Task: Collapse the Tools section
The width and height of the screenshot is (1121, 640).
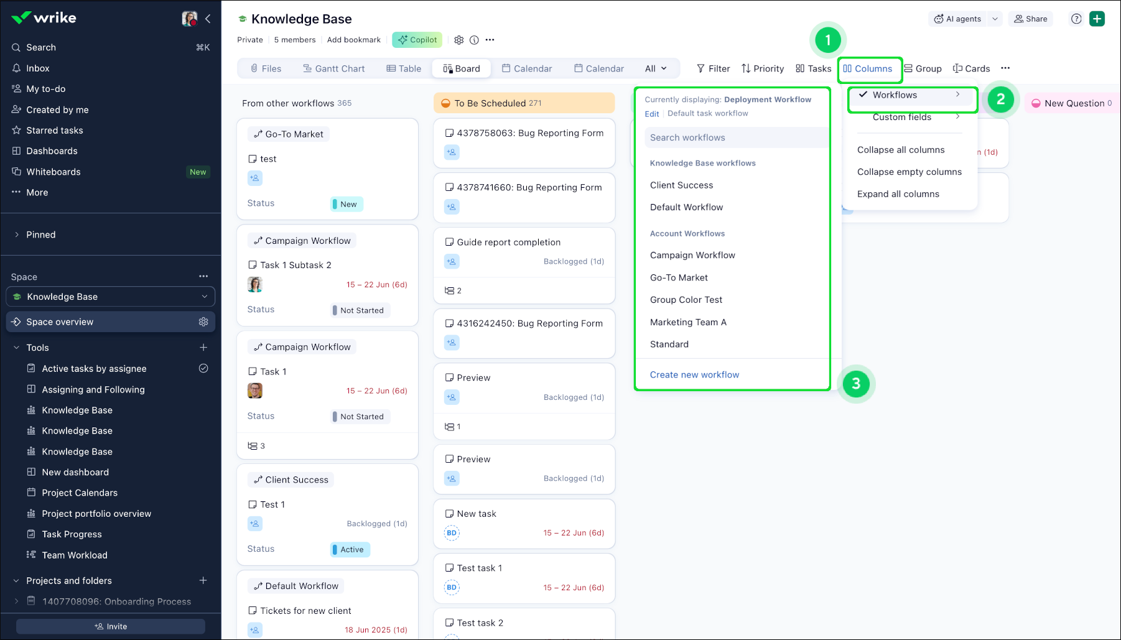Action: (17, 348)
